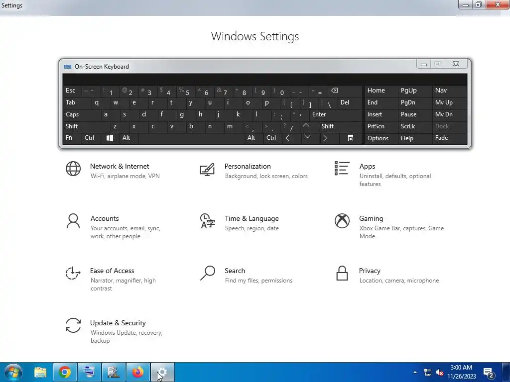Toggle the ScrLk key
Image resolution: width=510 pixels, height=382 pixels.
click(414, 126)
